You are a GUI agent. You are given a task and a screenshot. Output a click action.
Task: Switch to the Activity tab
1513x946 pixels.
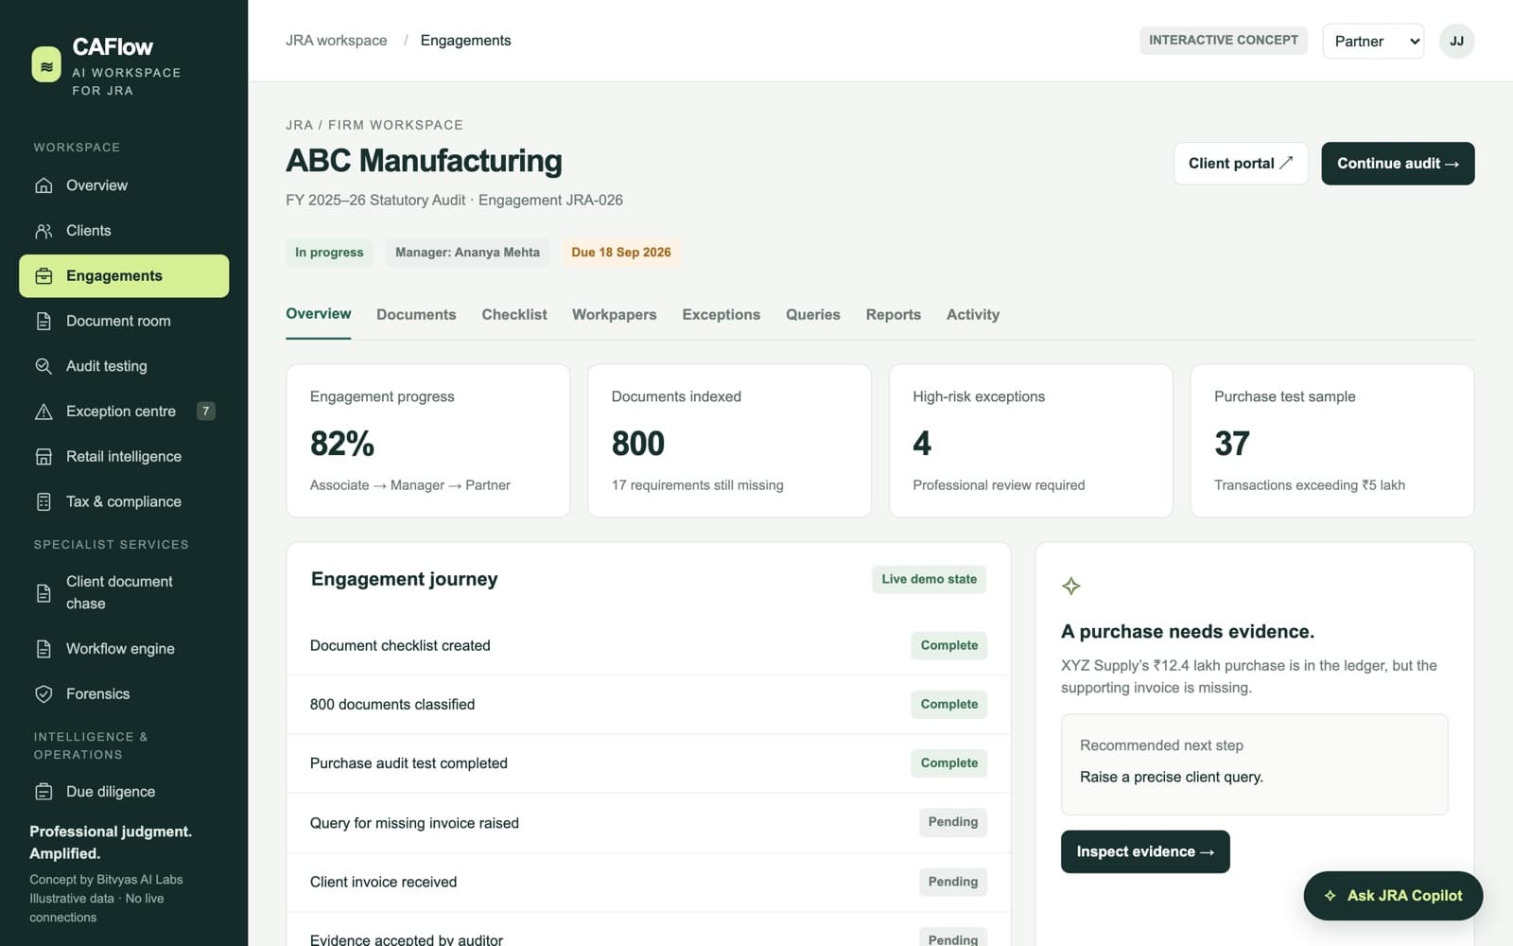coord(972,315)
